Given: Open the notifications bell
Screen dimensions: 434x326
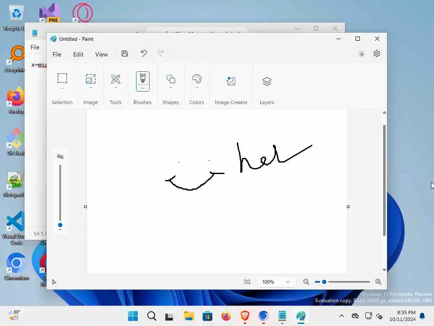Looking at the screenshot, I should point(423,316).
